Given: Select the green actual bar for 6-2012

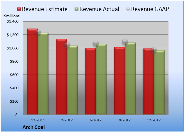Looking at the screenshot, I should [x=101, y=79].
